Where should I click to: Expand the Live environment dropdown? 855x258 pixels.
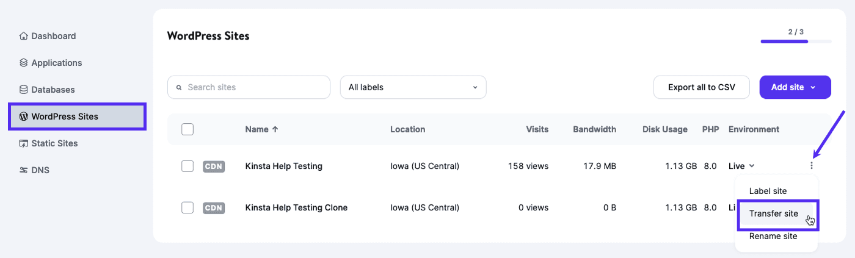741,166
